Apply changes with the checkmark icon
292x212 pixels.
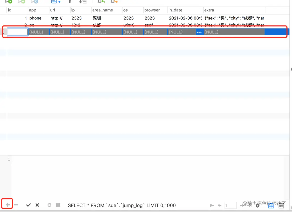tap(28, 205)
